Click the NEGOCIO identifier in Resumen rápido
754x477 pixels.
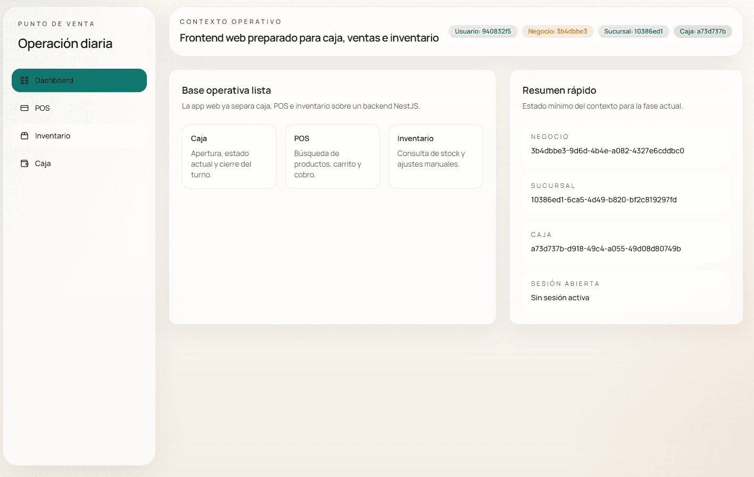tap(626, 144)
